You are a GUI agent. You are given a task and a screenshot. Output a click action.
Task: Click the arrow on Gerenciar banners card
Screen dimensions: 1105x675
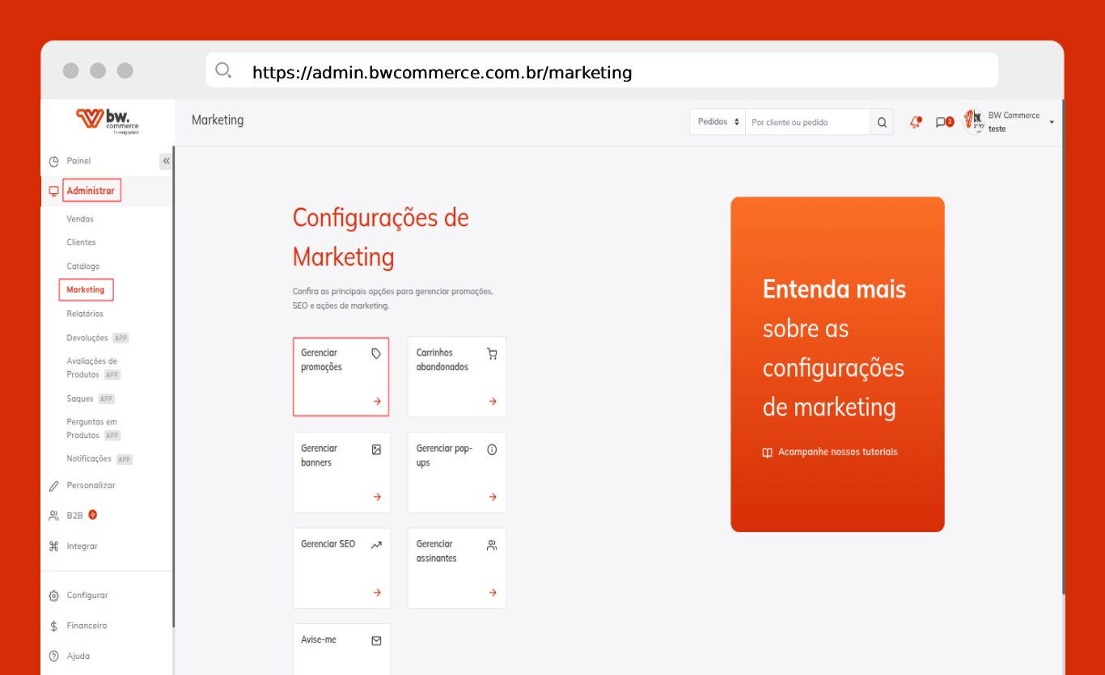pyautogui.click(x=377, y=497)
